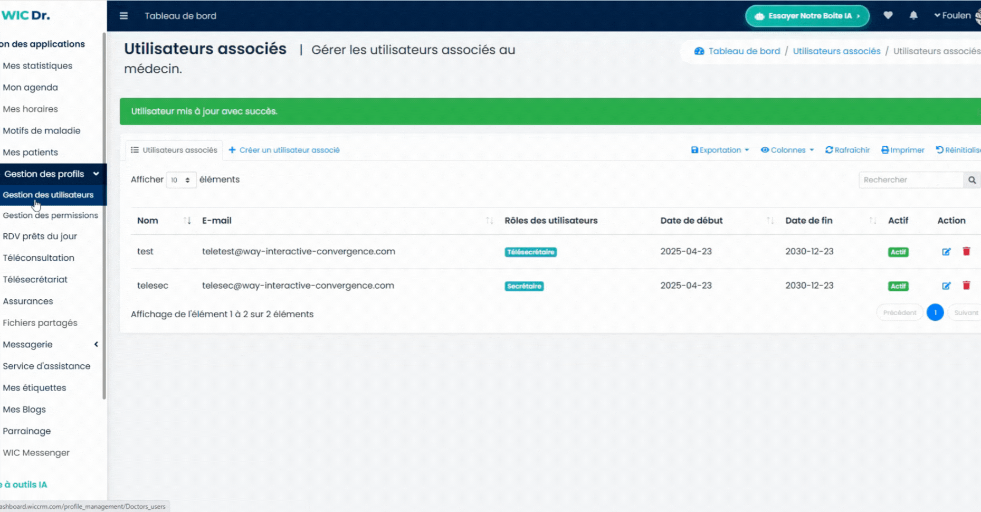Sort table by E-mail column arrows
981x512 pixels.
point(489,221)
